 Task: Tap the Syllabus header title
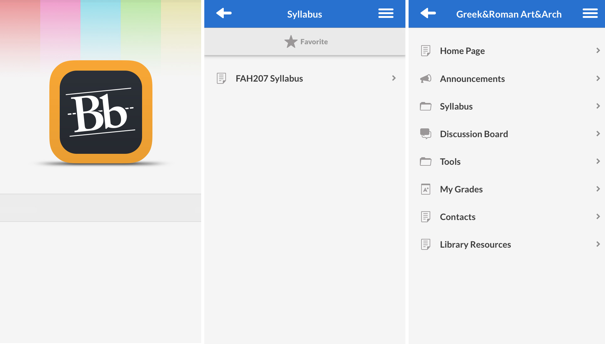[x=305, y=14]
